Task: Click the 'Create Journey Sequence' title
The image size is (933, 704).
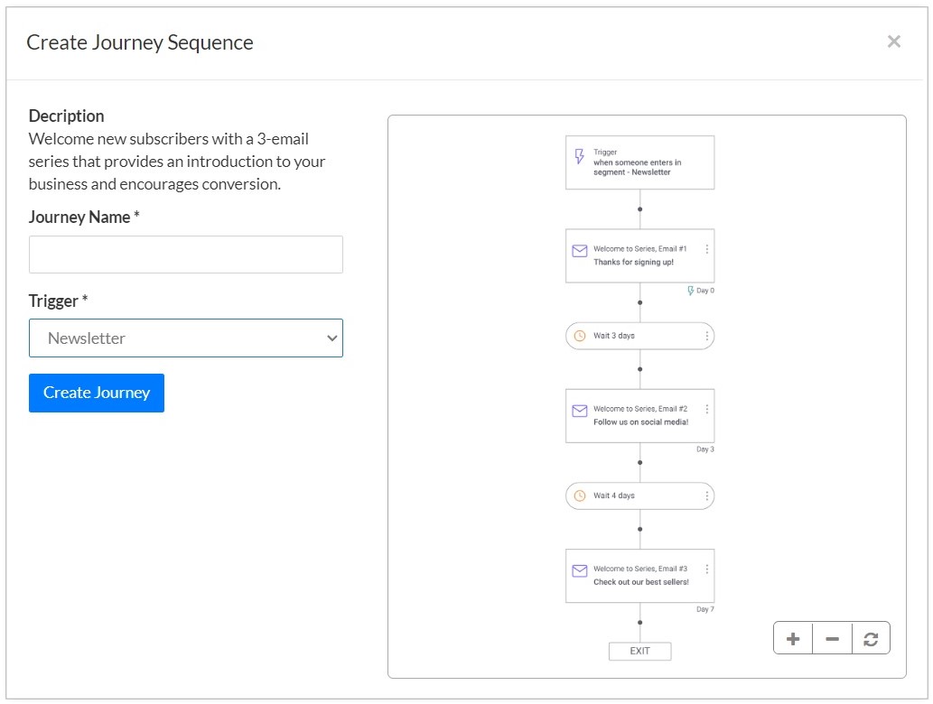Action: [x=140, y=42]
